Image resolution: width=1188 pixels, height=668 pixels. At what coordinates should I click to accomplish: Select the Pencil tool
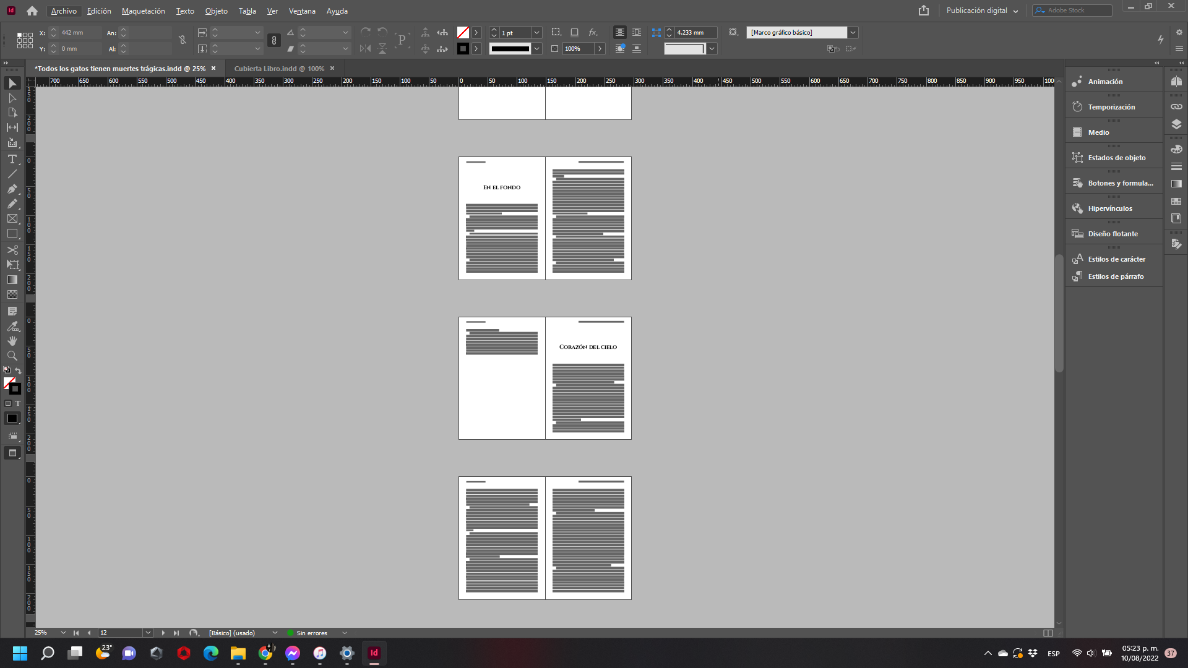pyautogui.click(x=12, y=203)
